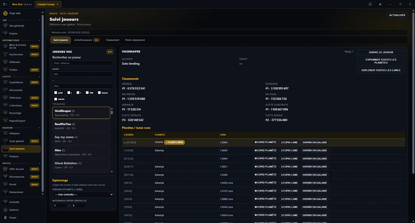Open the Coloniseur module
The image size is (415, 223).
coord(21,105)
